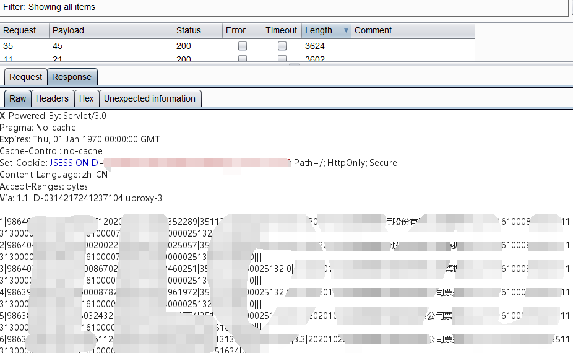573x353 pixels.
Task: Toggle Timeout checkbox for request 35
Action: point(282,46)
